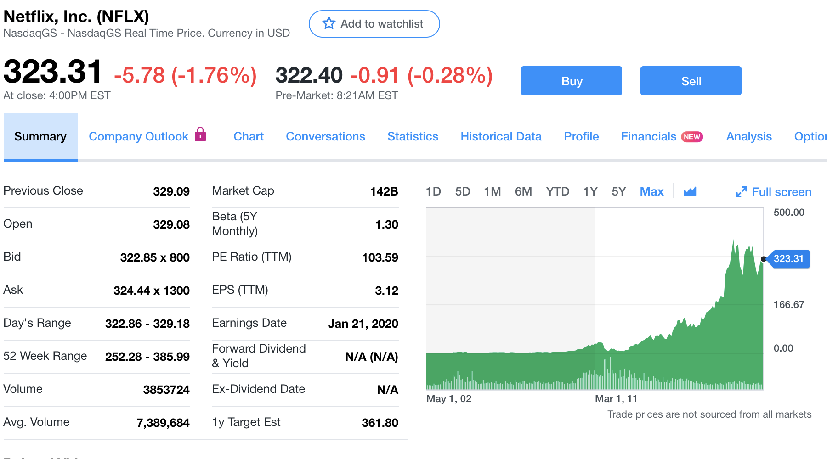Click the 323.31 price marker on chart
Screen dimensions: 827x459
point(788,259)
